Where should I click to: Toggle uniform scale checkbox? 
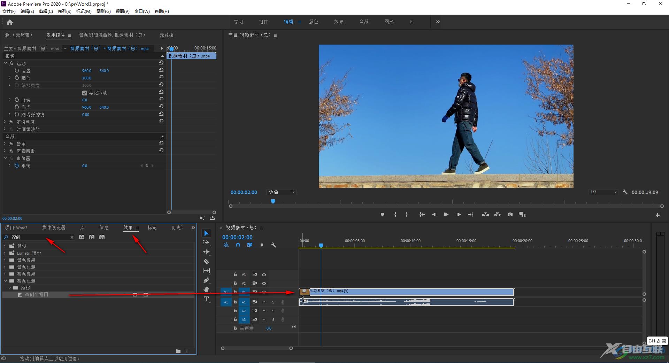tap(84, 93)
